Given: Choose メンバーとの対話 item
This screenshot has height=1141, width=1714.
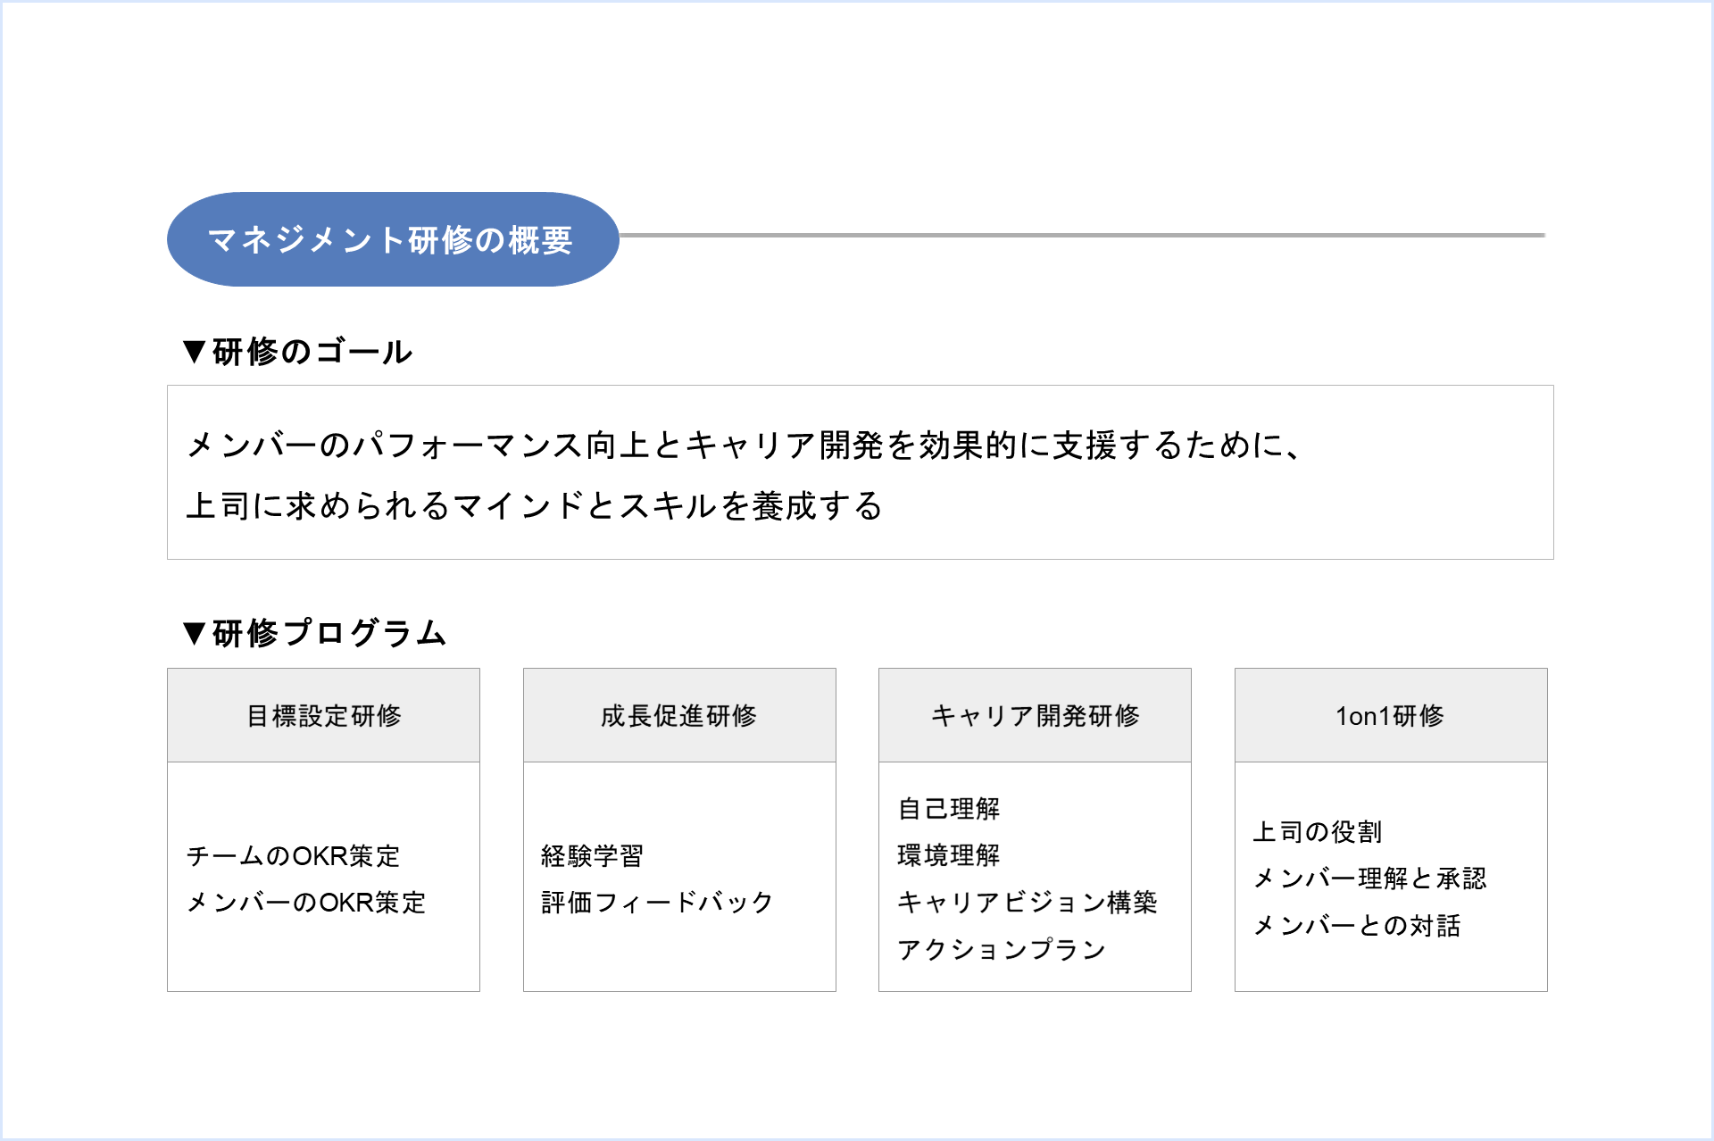Looking at the screenshot, I should click(1357, 926).
